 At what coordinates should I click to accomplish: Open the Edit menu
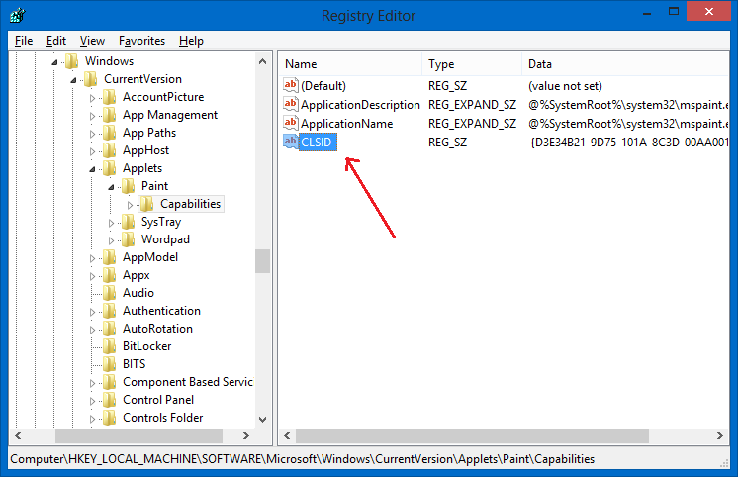[x=56, y=41]
